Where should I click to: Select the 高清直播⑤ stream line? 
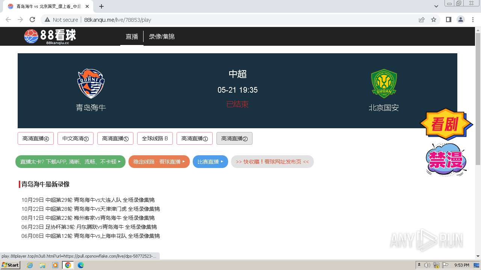pyautogui.click(x=115, y=138)
